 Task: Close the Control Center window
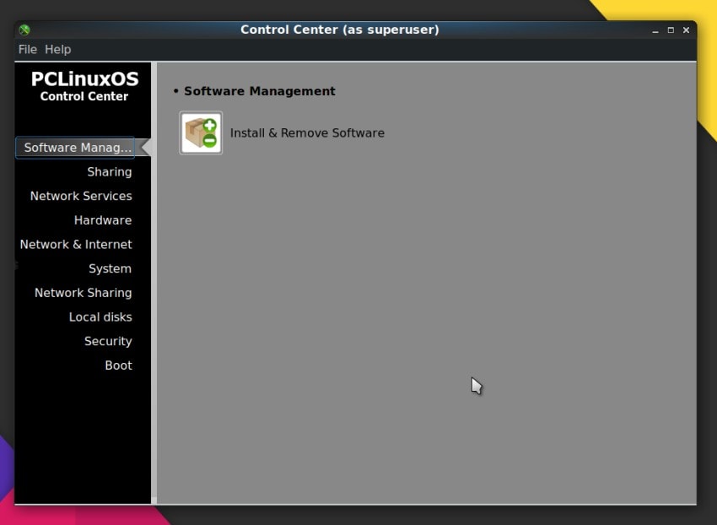(686, 30)
